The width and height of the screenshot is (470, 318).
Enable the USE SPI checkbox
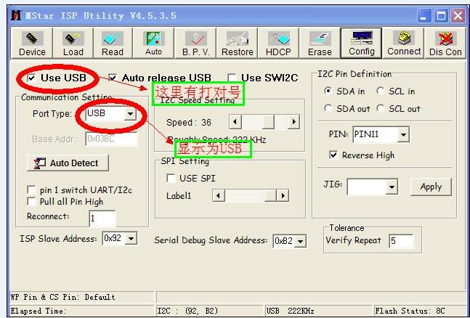point(171,178)
